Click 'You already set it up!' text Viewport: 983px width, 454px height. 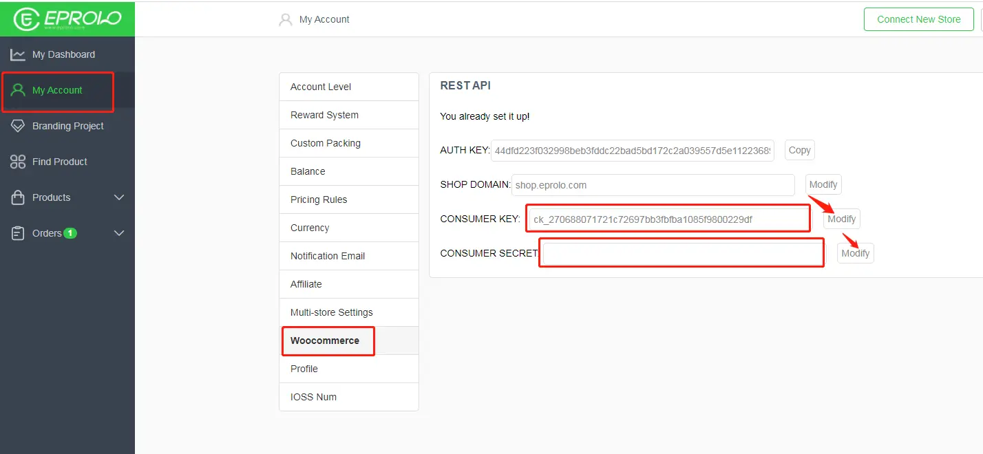(485, 116)
